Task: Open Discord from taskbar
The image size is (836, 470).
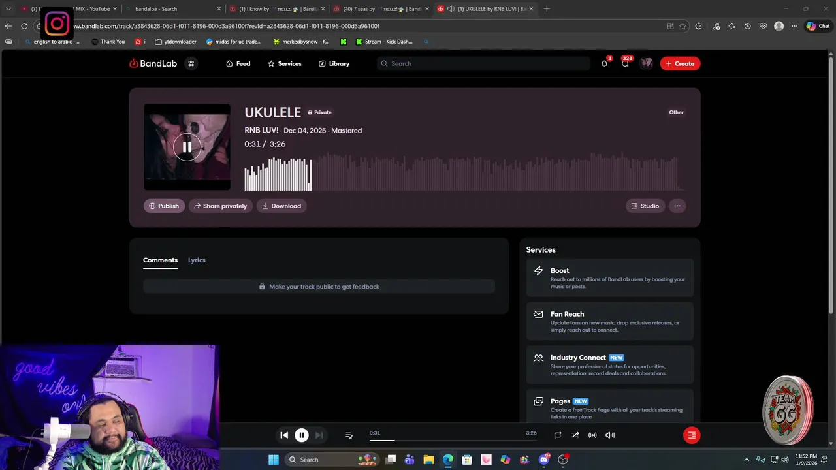Action: pos(543,460)
